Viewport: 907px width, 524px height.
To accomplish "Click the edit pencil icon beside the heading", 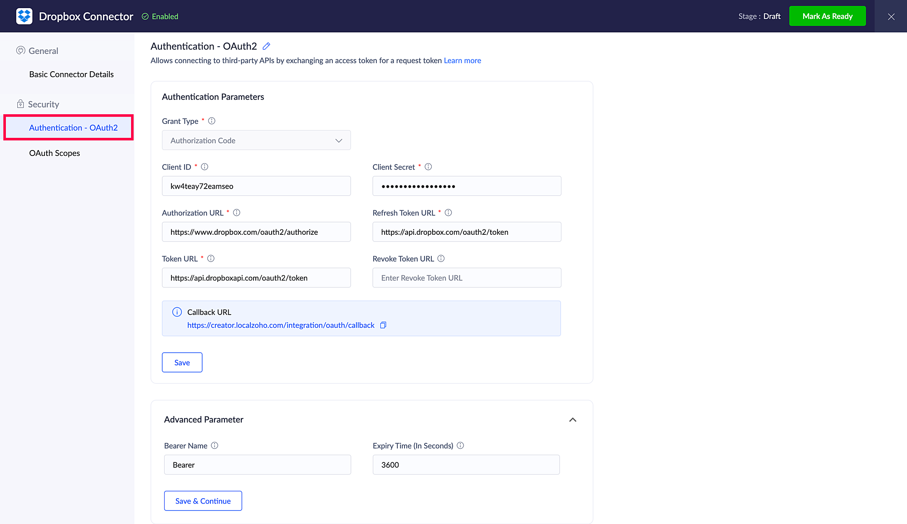I will click(x=267, y=46).
